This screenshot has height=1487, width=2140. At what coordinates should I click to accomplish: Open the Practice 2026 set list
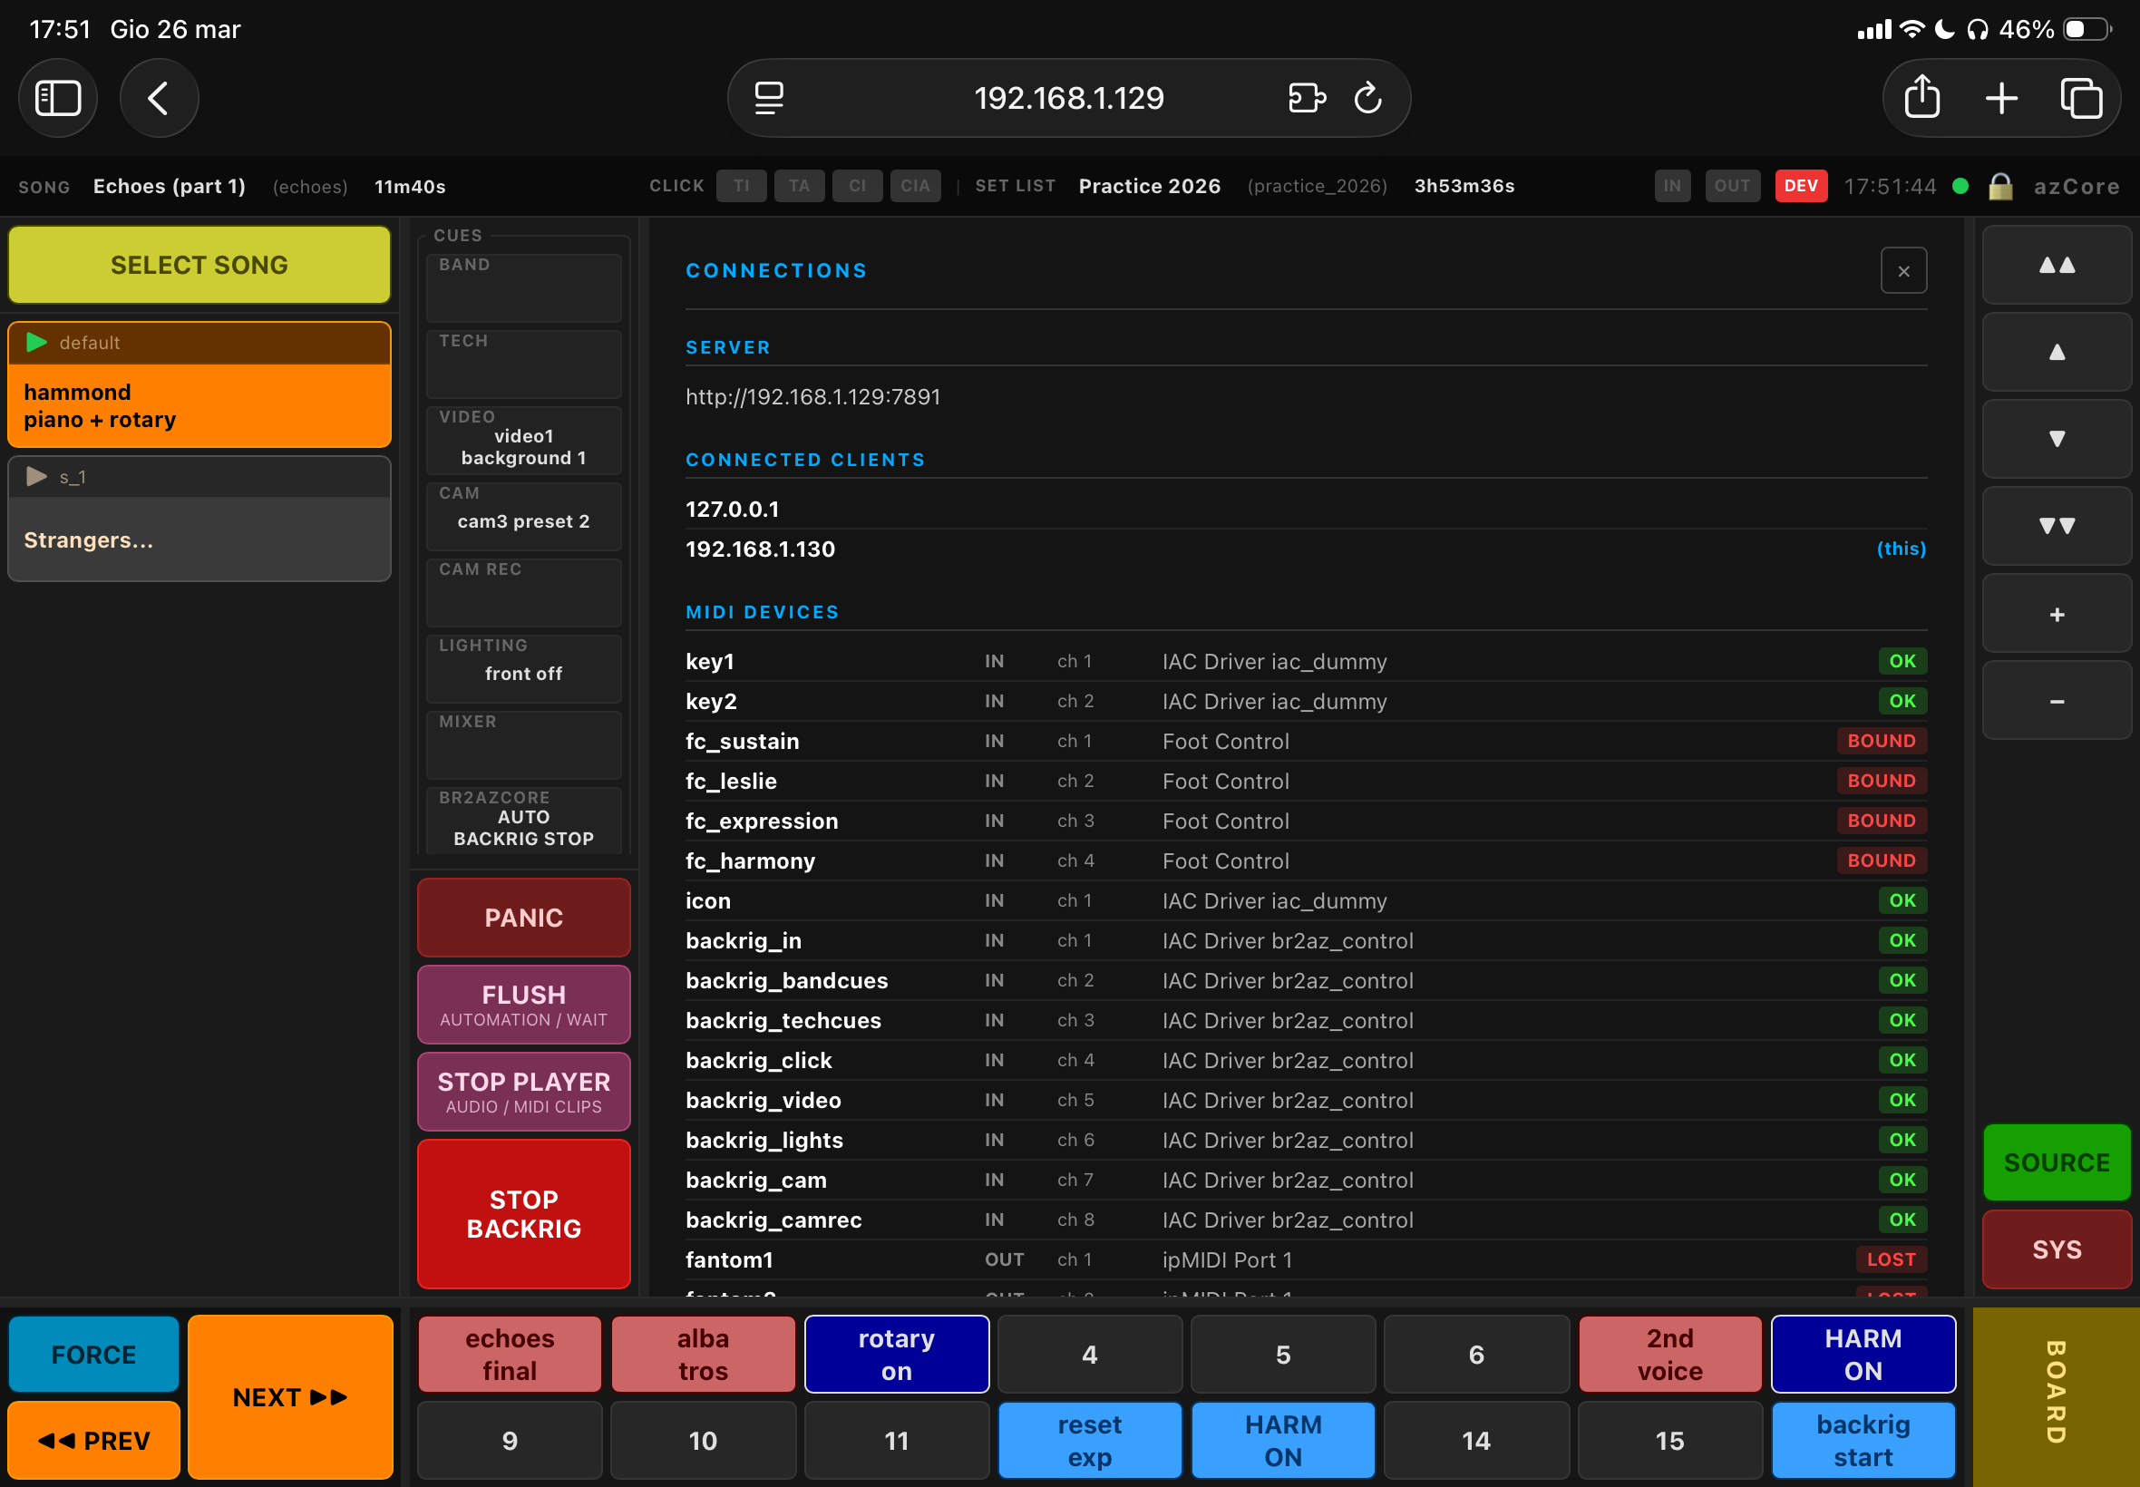click(x=1149, y=185)
